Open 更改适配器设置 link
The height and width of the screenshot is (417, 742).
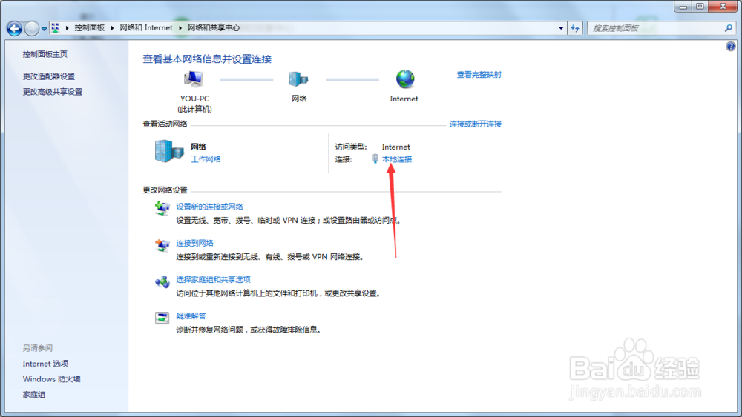coord(49,76)
